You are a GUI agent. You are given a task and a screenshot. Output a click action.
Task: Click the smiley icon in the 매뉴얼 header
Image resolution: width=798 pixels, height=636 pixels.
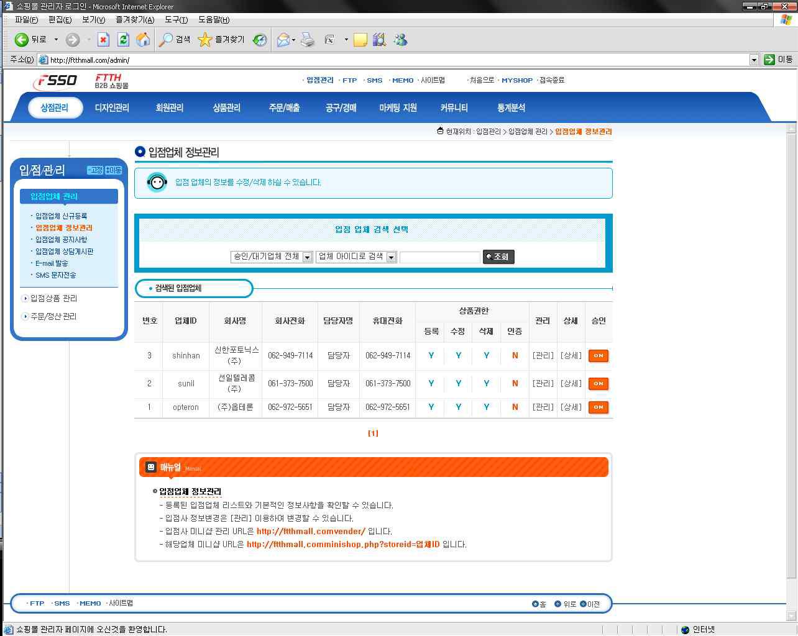(x=151, y=467)
